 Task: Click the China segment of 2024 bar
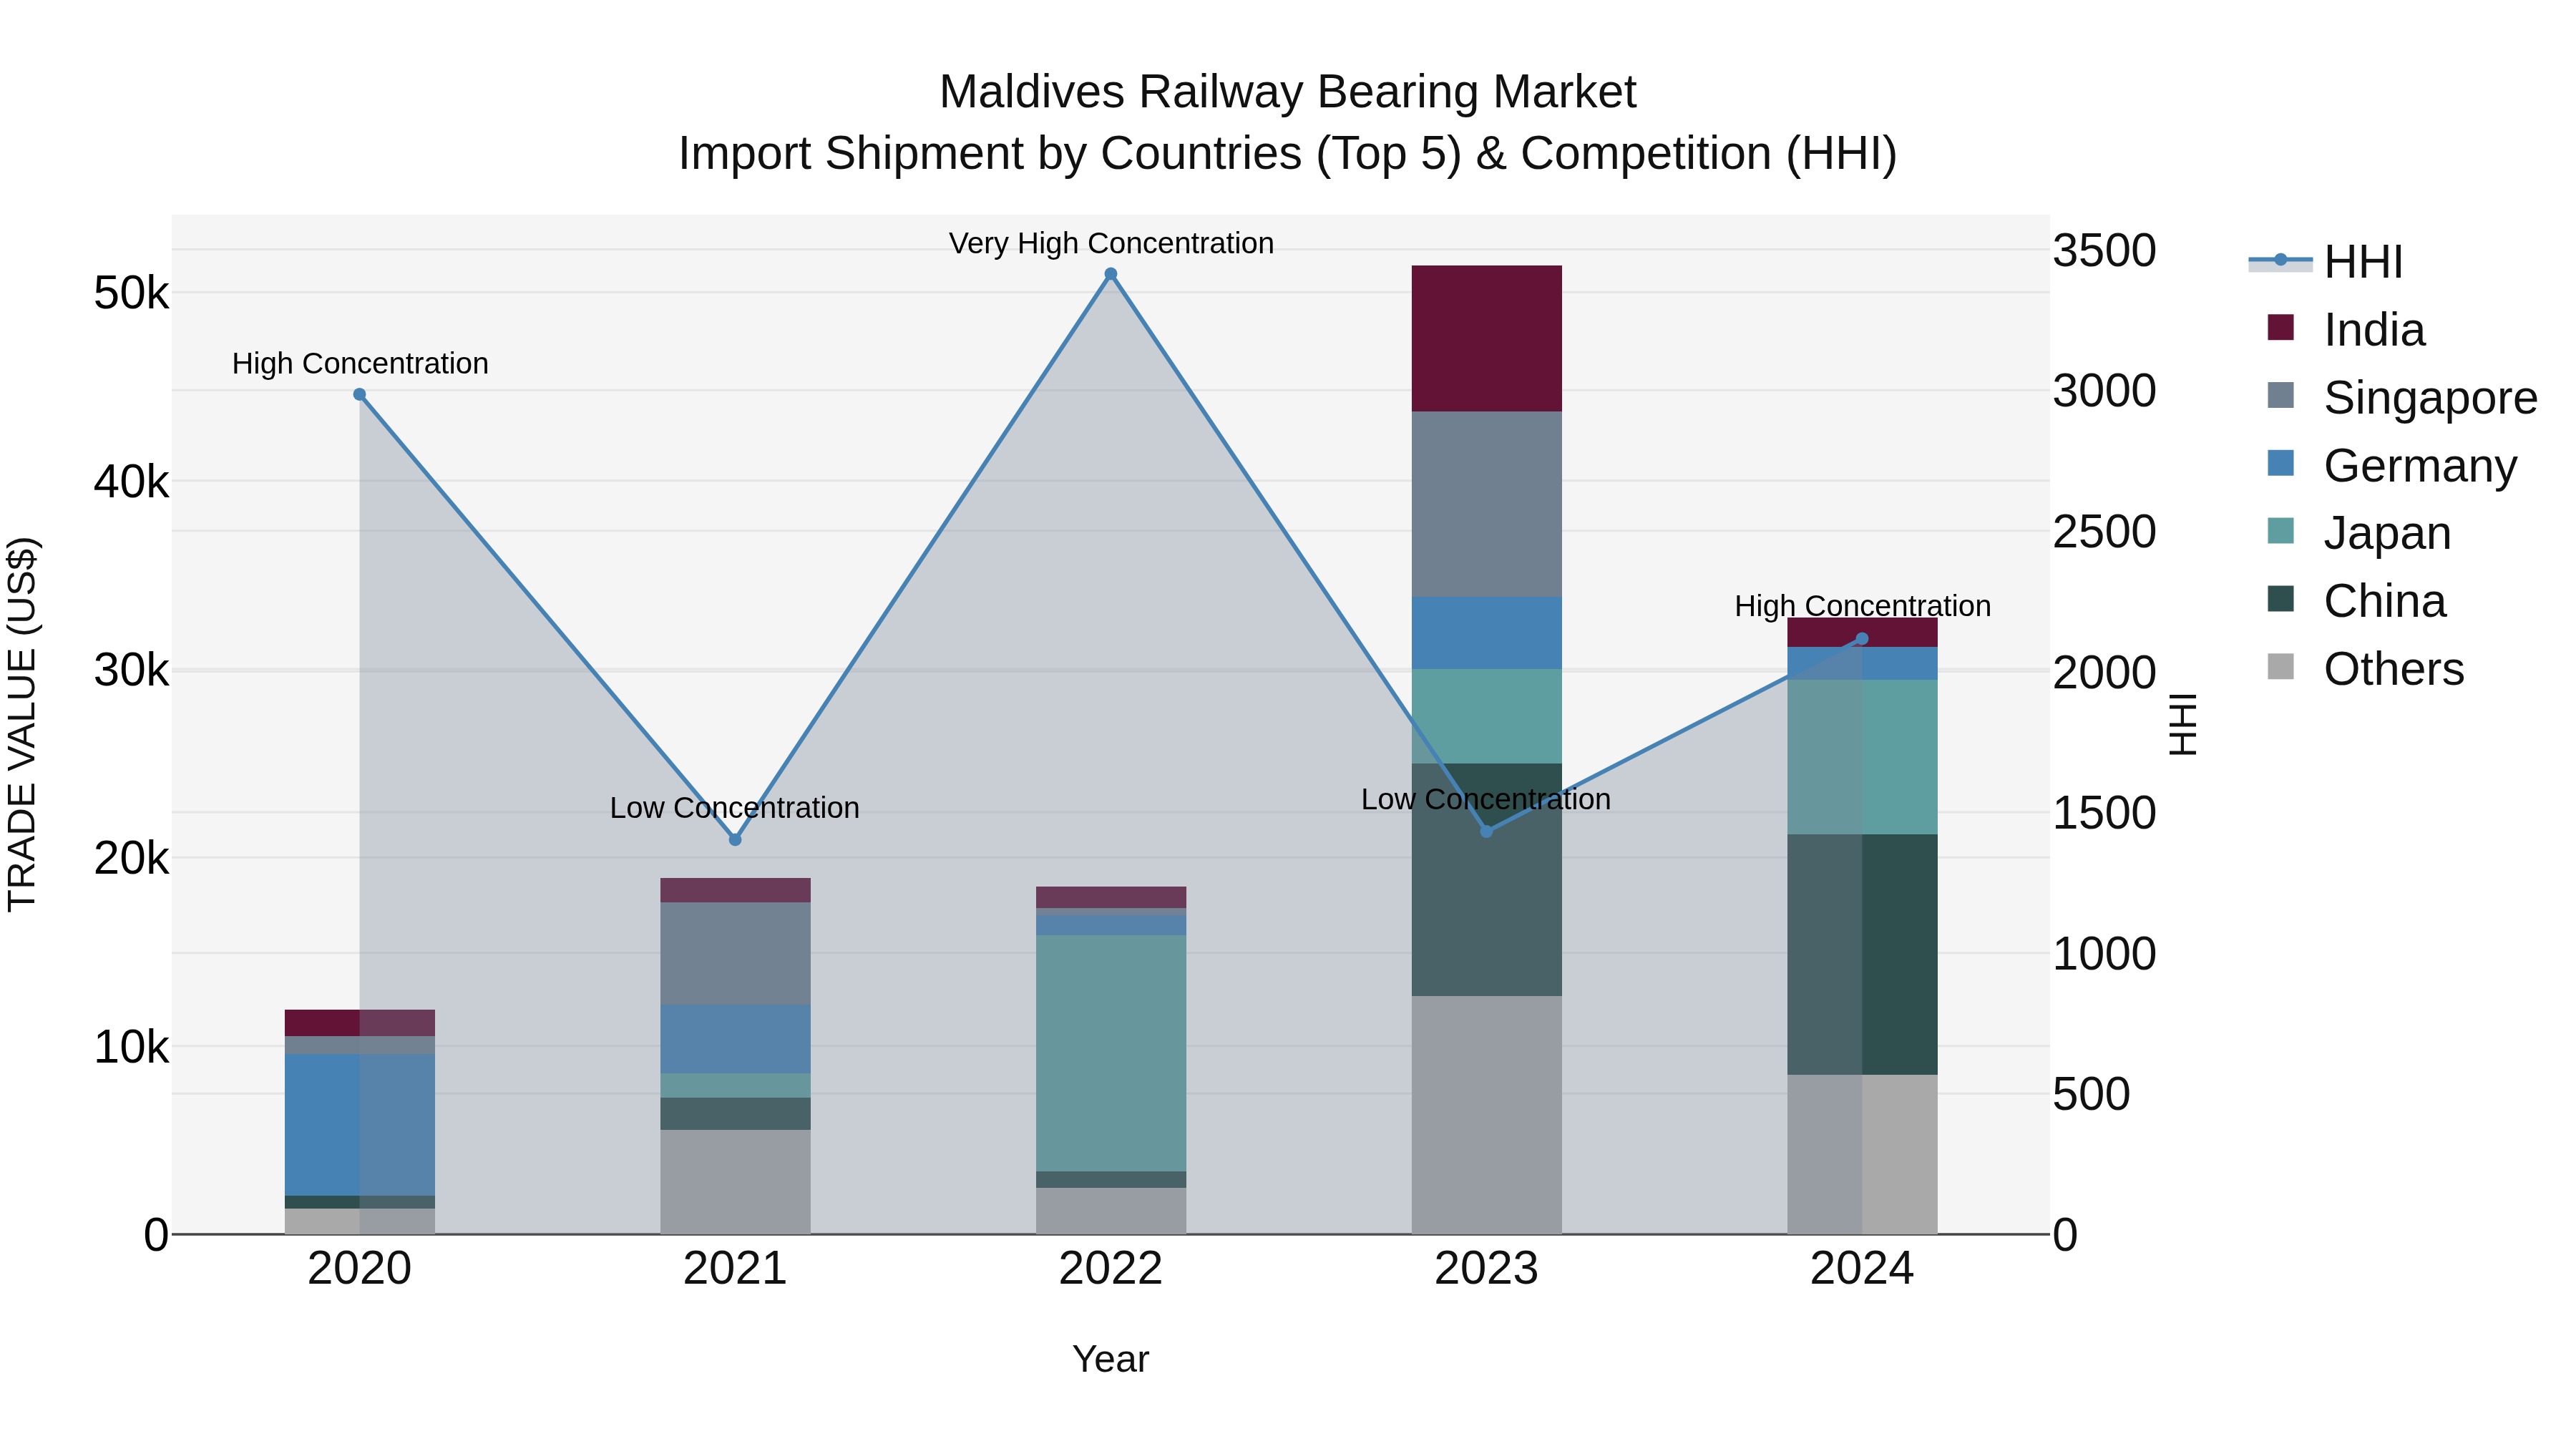point(1862,955)
